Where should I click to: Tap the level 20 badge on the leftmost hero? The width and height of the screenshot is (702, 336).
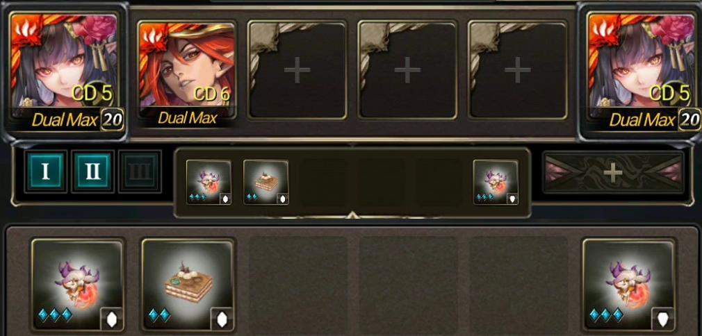pos(113,120)
